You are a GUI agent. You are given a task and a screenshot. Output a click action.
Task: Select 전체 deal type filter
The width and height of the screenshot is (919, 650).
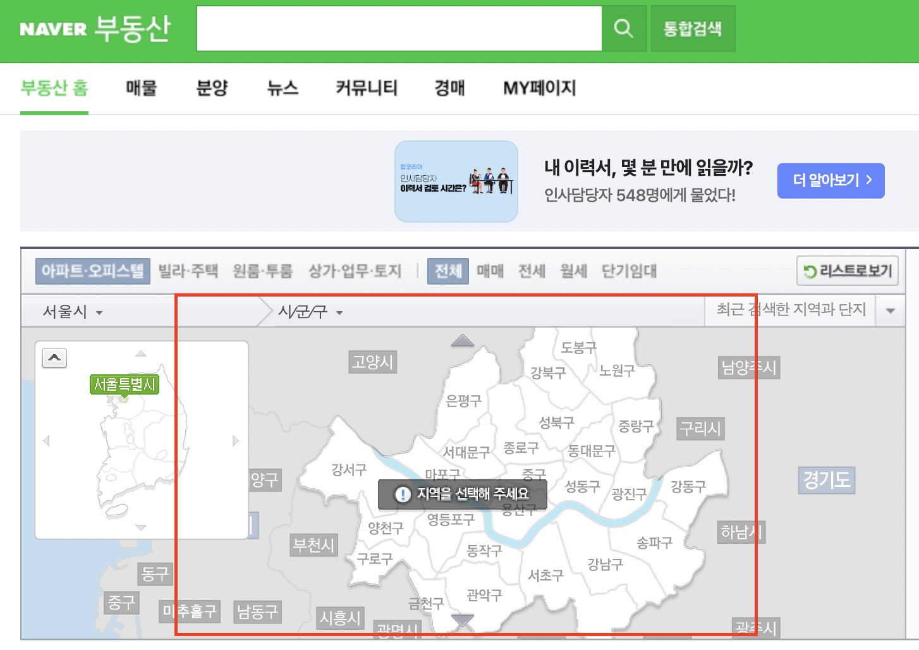click(448, 271)
